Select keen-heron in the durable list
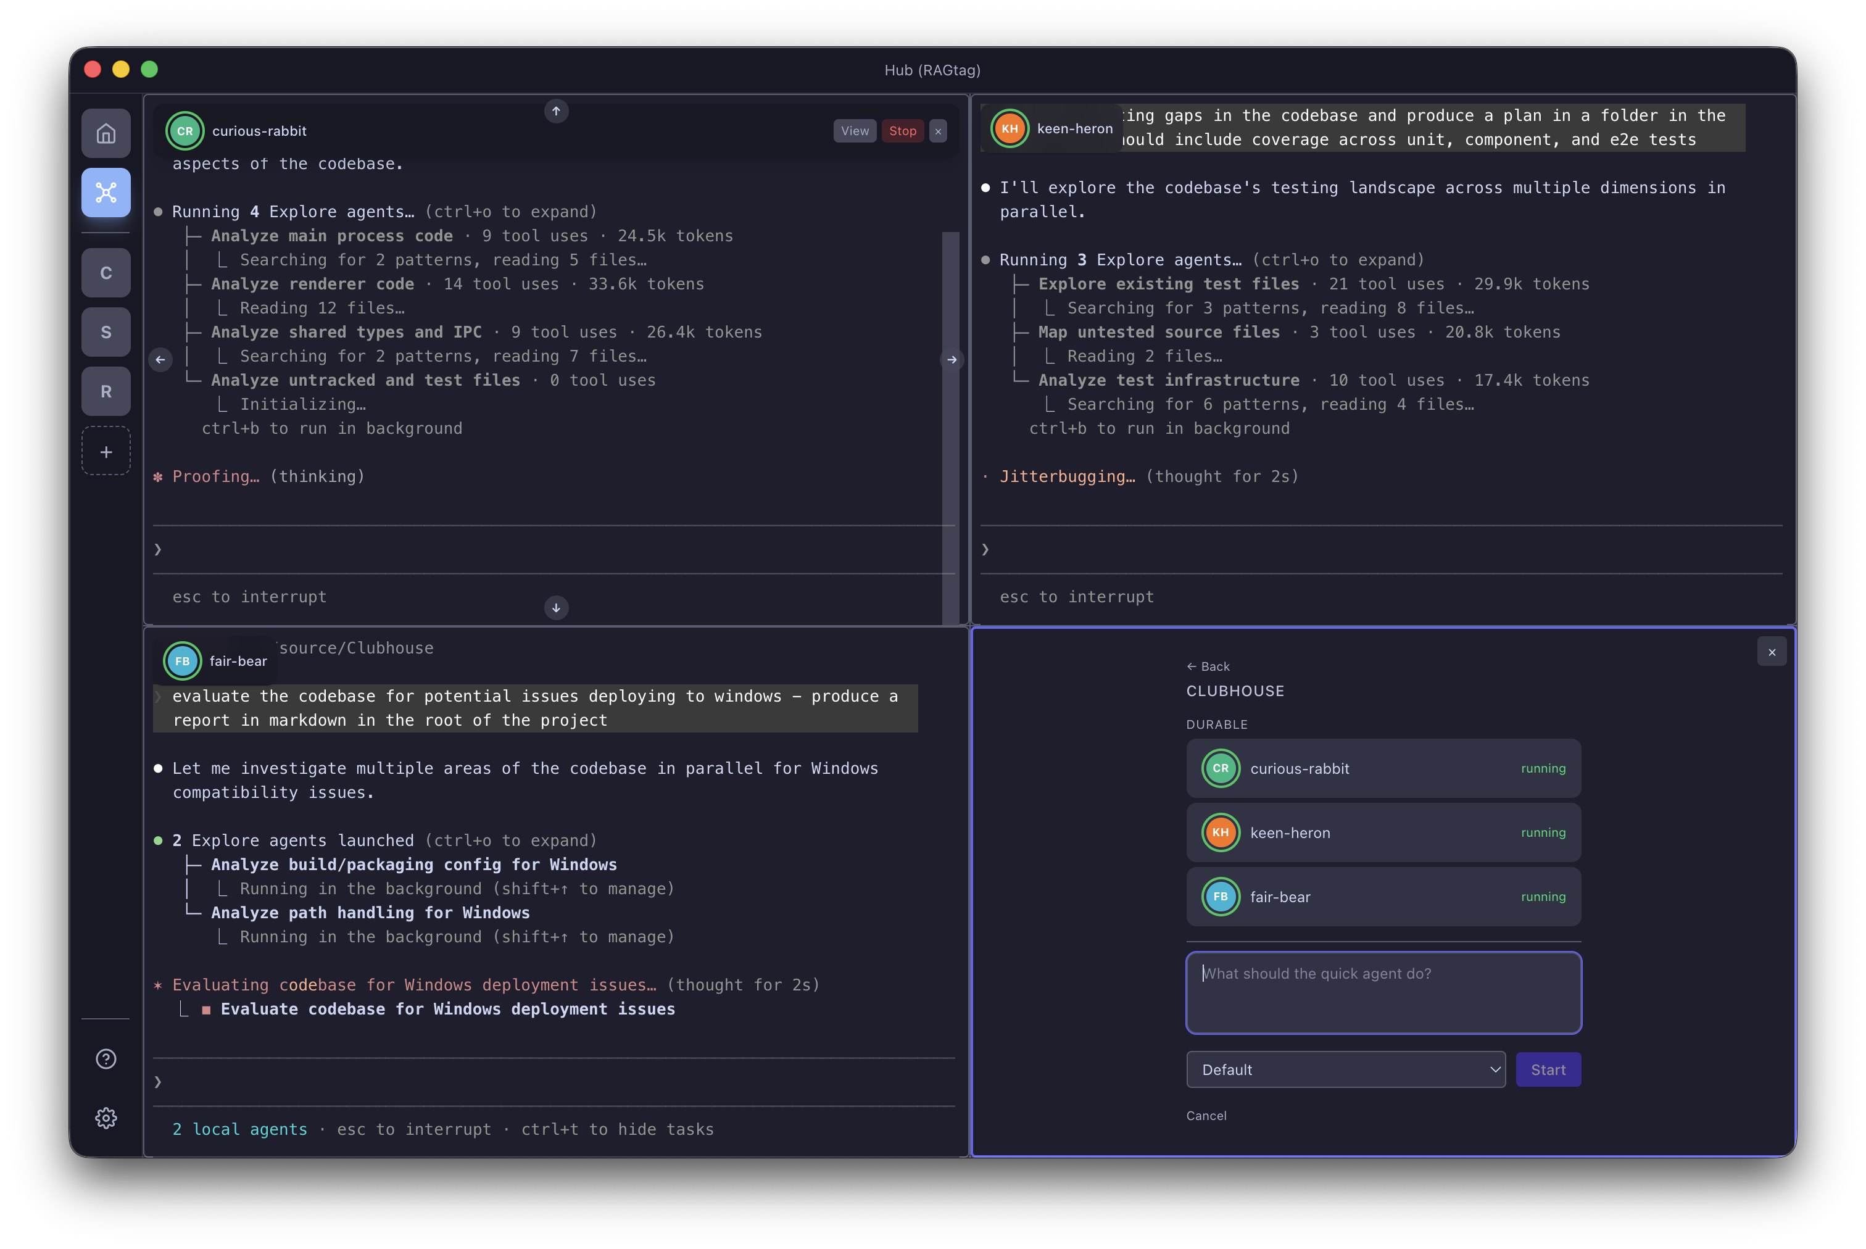 coord(1383,832)
